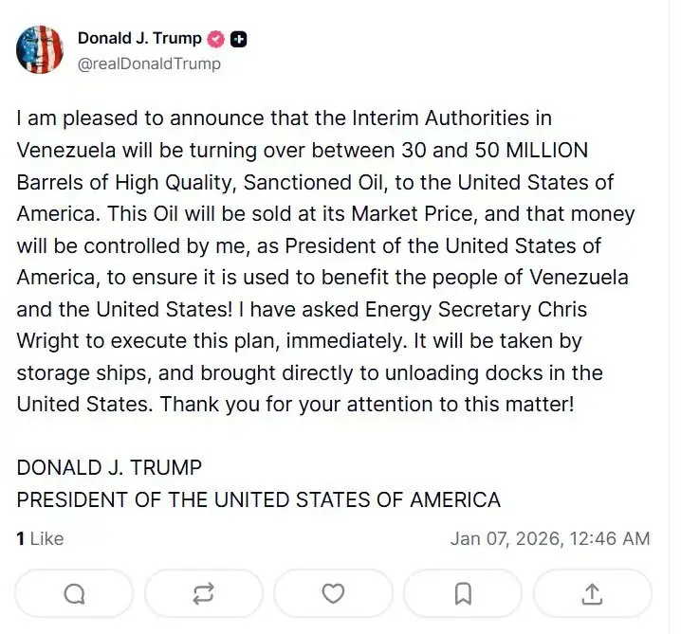Like the post with the heart icon
Screen dimensions: 681x634
pyautogui.click(x=333, y=593)
